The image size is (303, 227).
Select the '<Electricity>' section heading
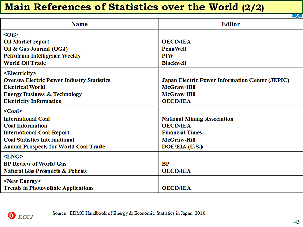click(20, 73)
